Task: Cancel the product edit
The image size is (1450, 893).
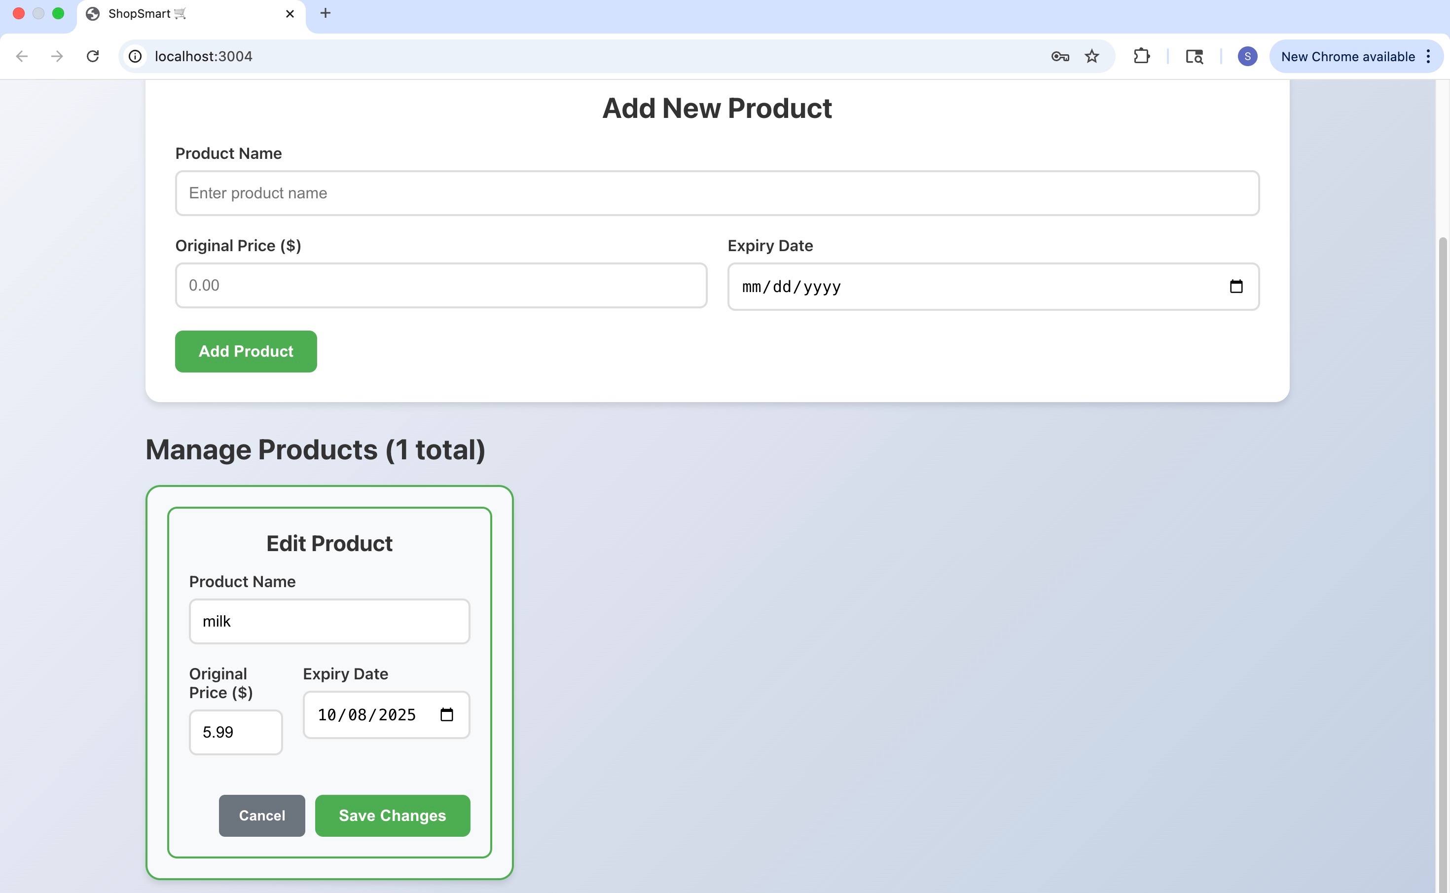Action: tap(261, 816)
